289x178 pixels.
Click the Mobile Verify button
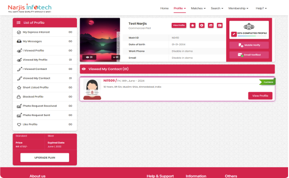click(249, 45)
